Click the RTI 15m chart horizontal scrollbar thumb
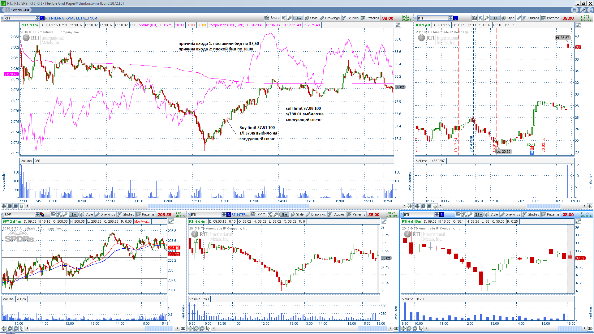This screenshot has width=594, height=334. (570, 328)
